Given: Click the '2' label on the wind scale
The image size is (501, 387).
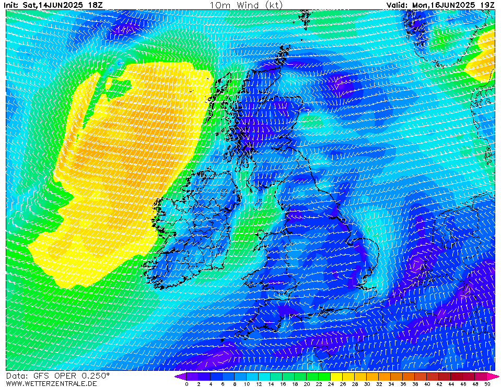Looking at the screenshot, I should 199,384.
